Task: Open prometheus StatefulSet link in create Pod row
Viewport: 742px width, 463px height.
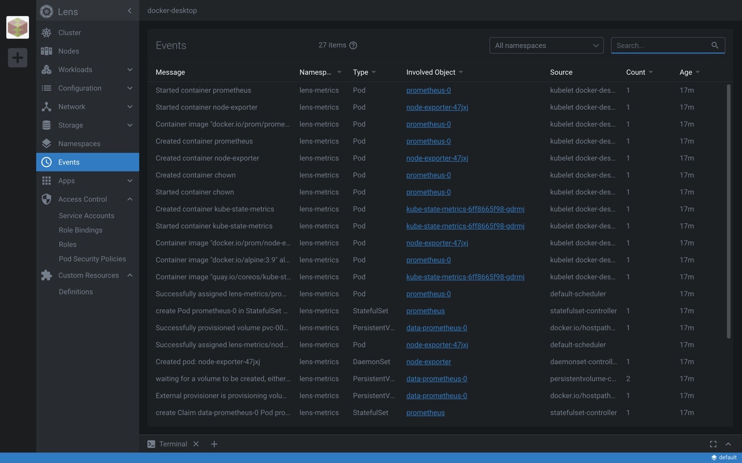Action: click(425, 311)
